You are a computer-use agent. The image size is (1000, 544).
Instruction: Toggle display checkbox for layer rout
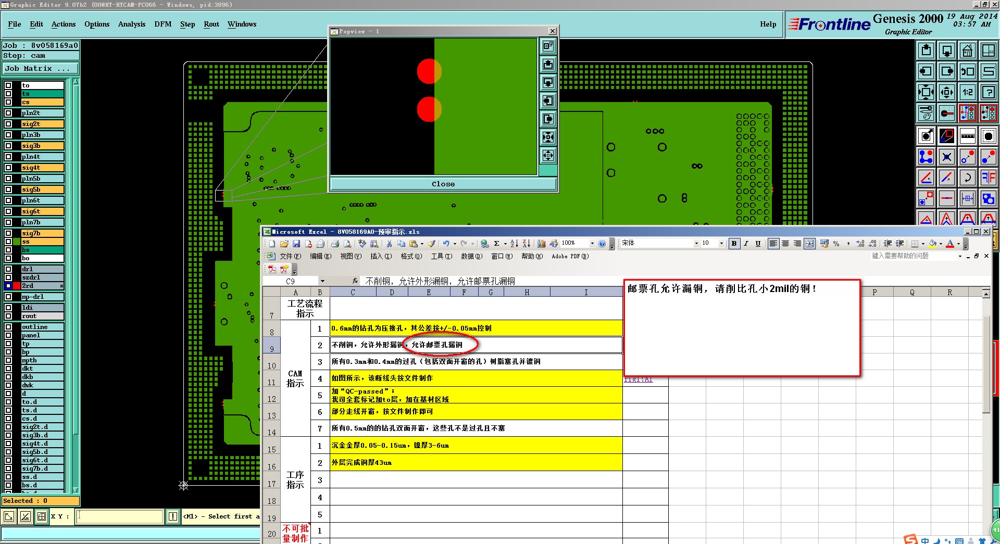[8, 316]
